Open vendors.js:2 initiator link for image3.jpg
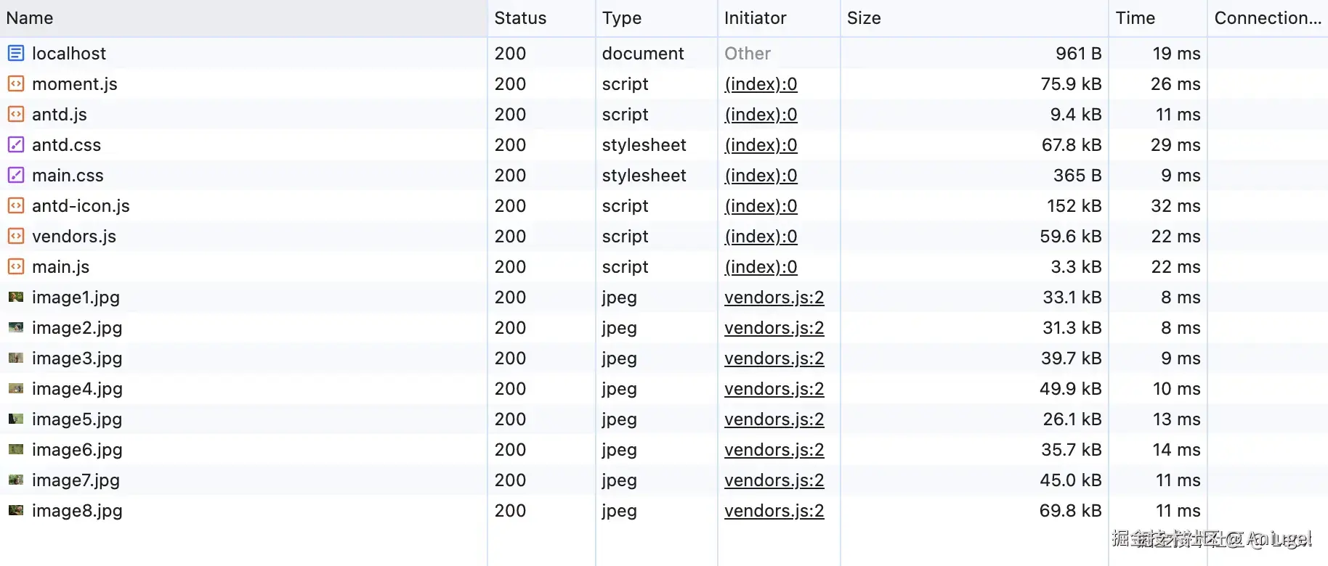Screen dimensions: 1328x566 coord(774,358)
